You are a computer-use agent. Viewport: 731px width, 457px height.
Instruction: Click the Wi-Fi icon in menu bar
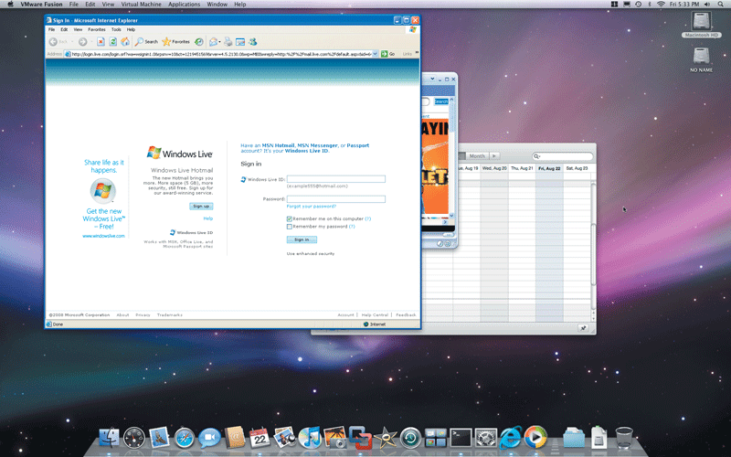(661, 5)
